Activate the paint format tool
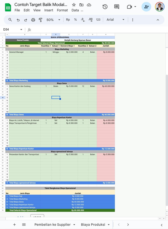Viewport: 168px width, 229px height. [41, 20]
